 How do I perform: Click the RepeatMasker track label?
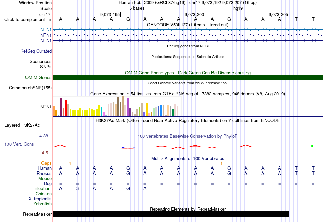(37, 214)
